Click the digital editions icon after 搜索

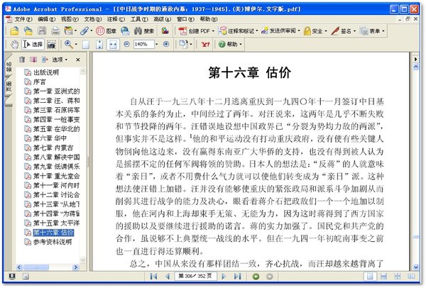165,31
